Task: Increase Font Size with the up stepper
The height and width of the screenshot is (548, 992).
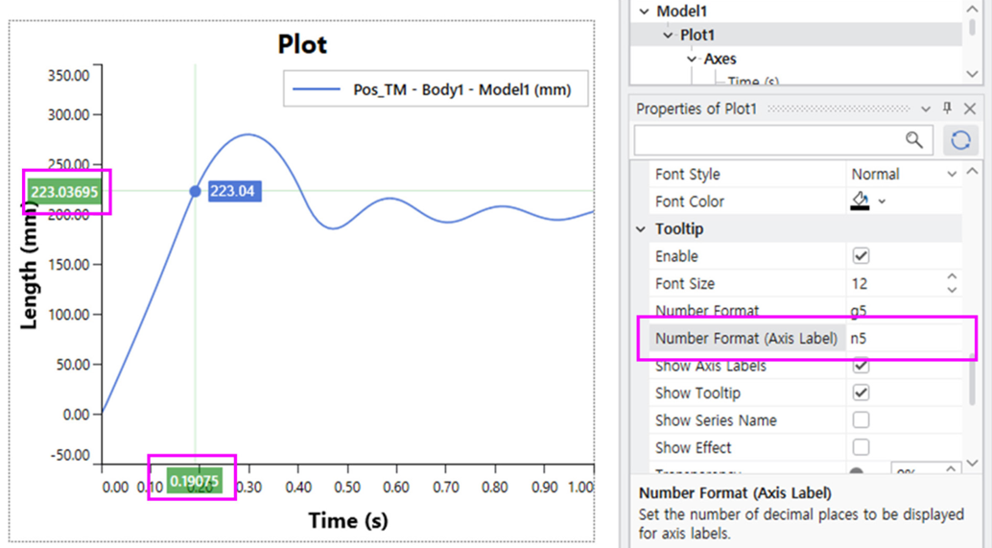Action: click(952, 278)
